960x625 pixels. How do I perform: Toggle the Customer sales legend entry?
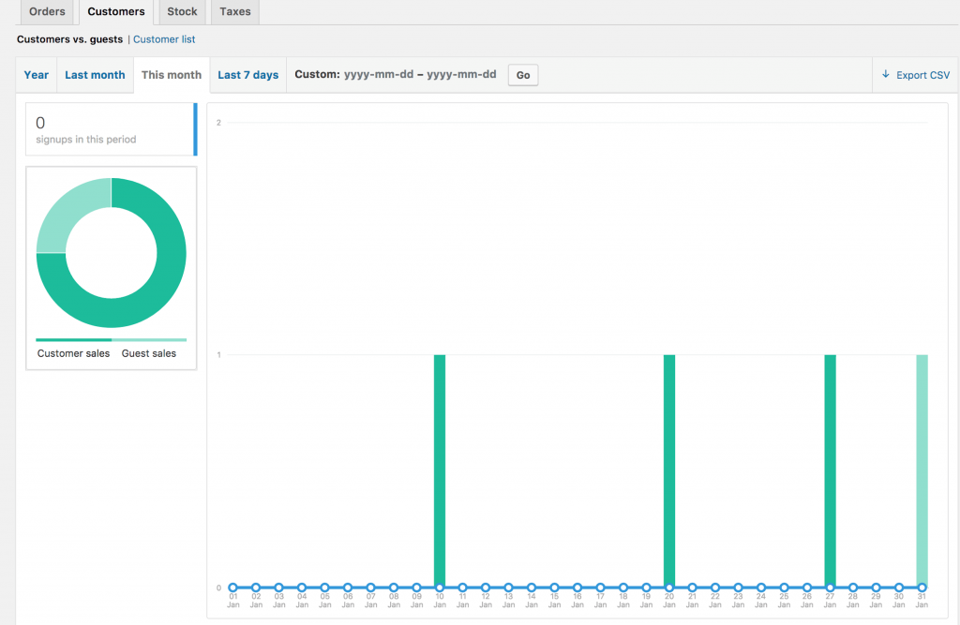tap(73, 353)
